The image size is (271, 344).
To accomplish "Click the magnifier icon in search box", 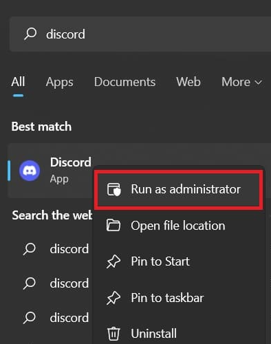I will [x=30, y=34].
